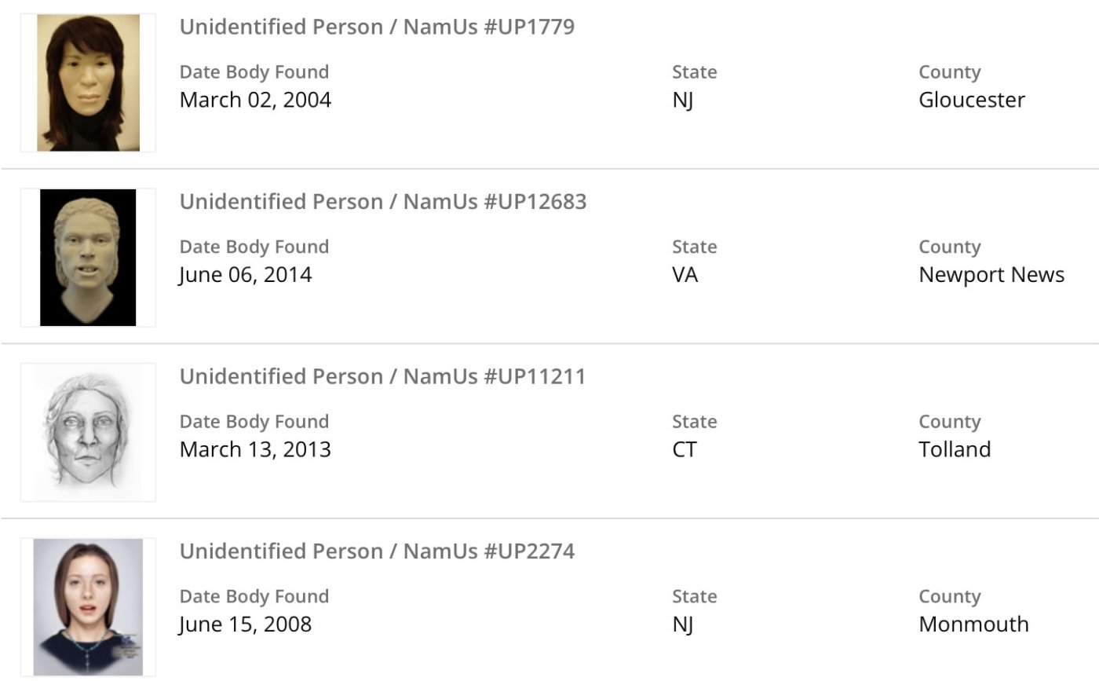Open the thumbnail for case UP1779
The image size is (1099, 681).
(88, 82)
